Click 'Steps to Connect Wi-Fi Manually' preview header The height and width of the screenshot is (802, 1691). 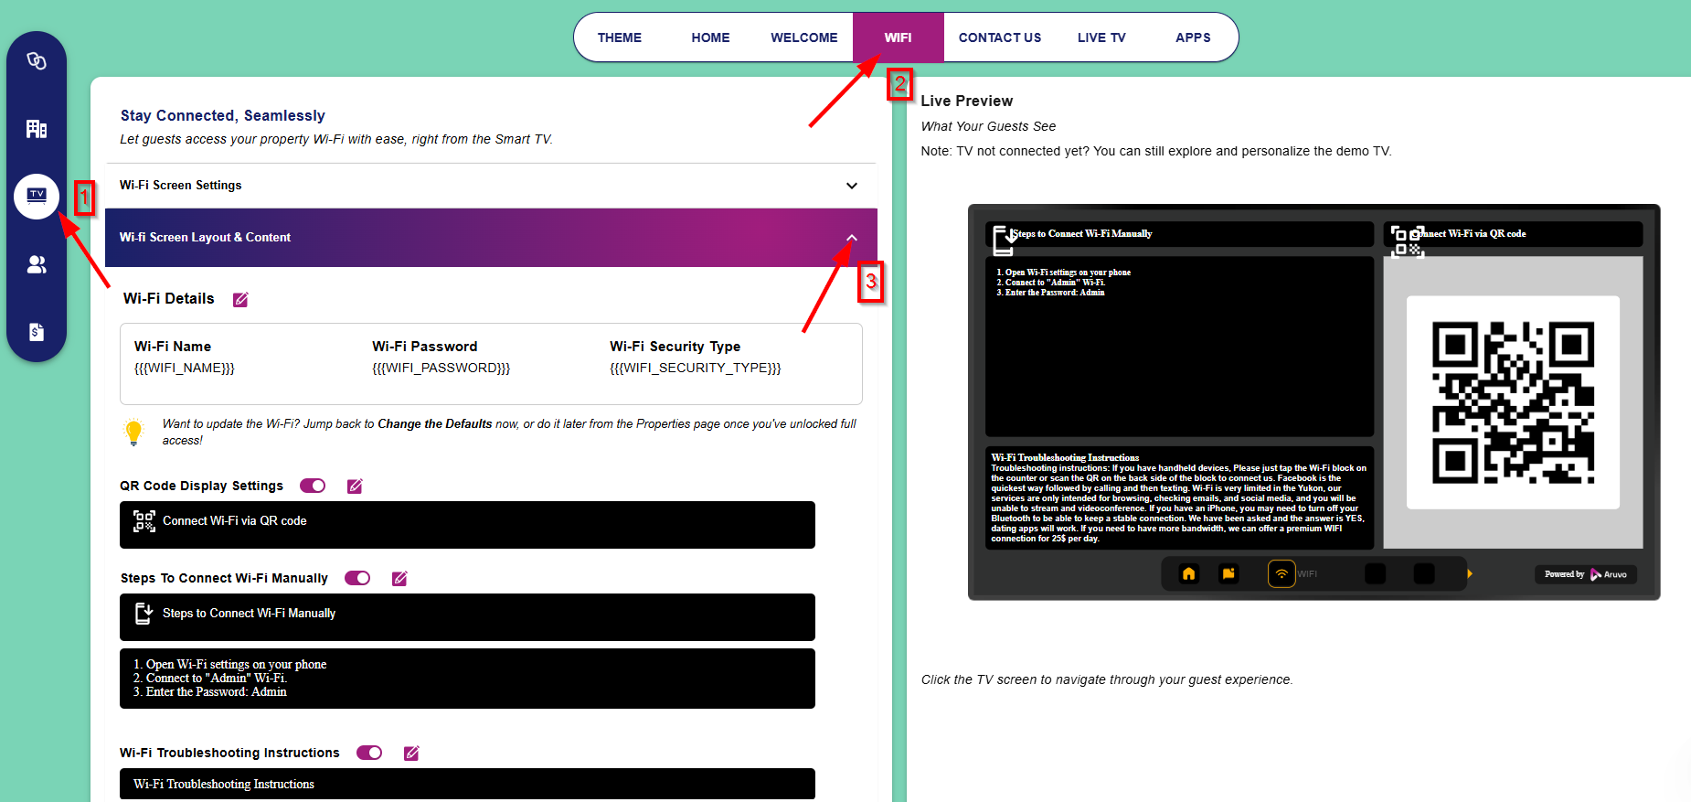[1179, 234]
